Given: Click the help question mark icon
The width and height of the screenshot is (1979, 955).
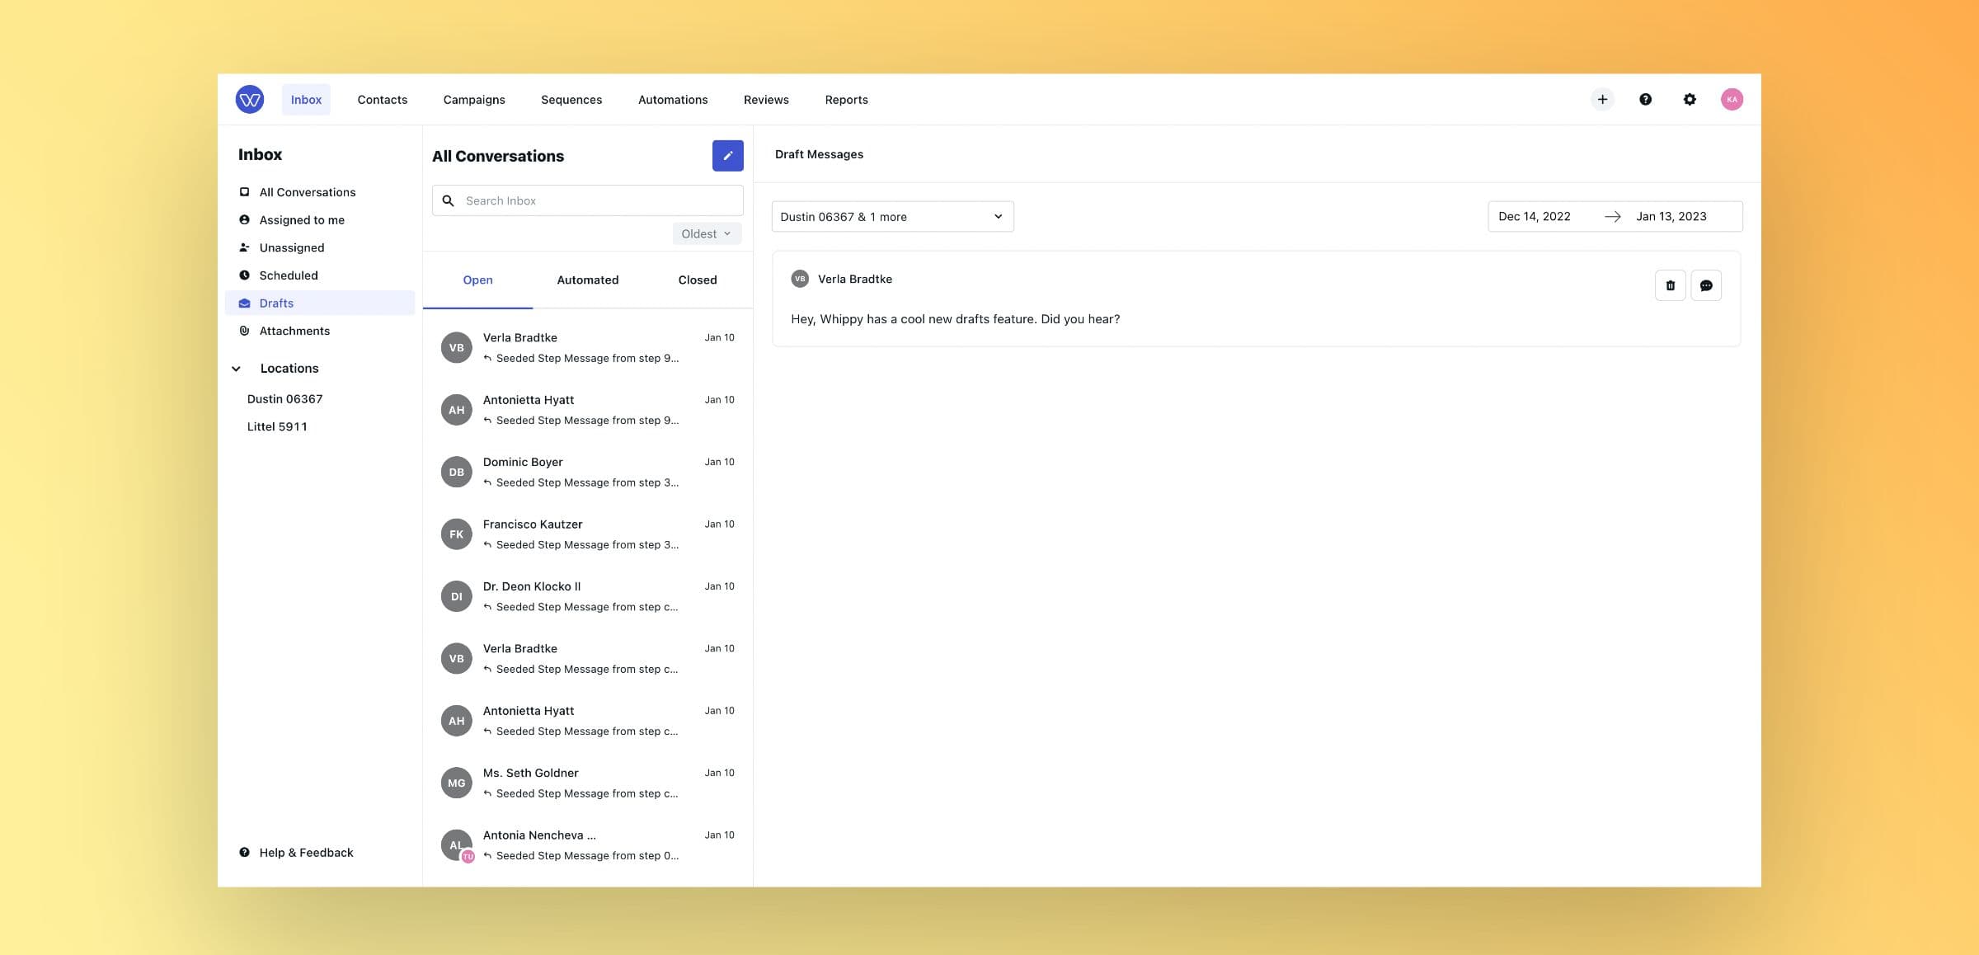Looking at the screenshot, I should [x=1645, y=100].
